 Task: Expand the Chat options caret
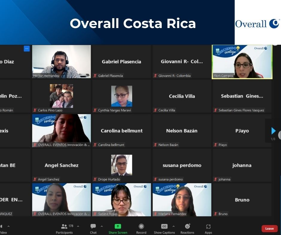(x=102, y=226)
